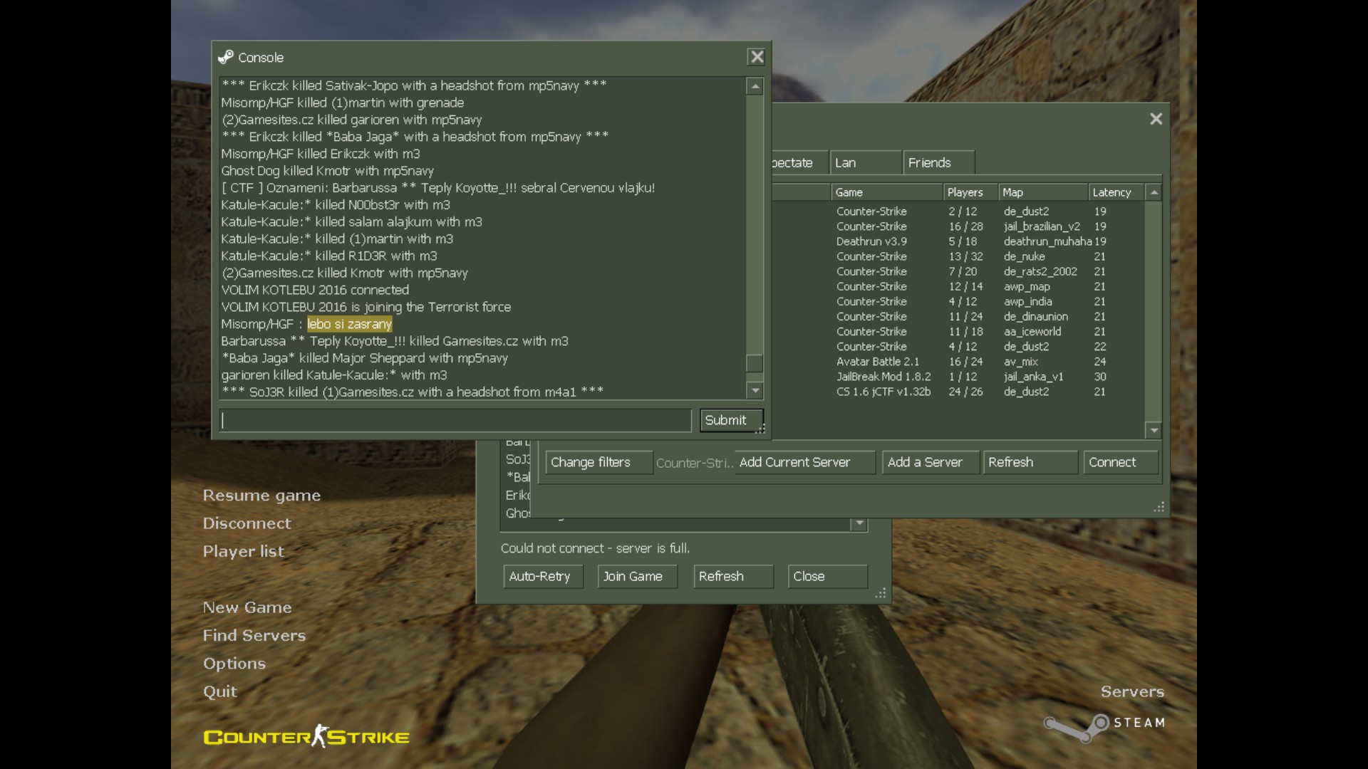Refresh the server browser list

pyautogui.click(x=1030, y=462)
